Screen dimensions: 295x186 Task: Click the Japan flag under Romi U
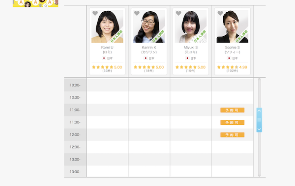tap(104, 58)
